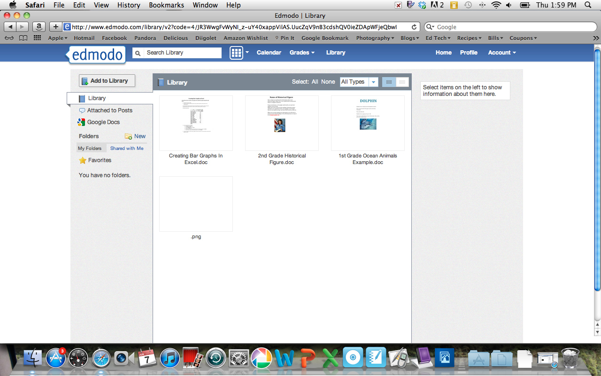Open the Bookmarks menu in Safari
601x376 pixels.
click(166, 5)
